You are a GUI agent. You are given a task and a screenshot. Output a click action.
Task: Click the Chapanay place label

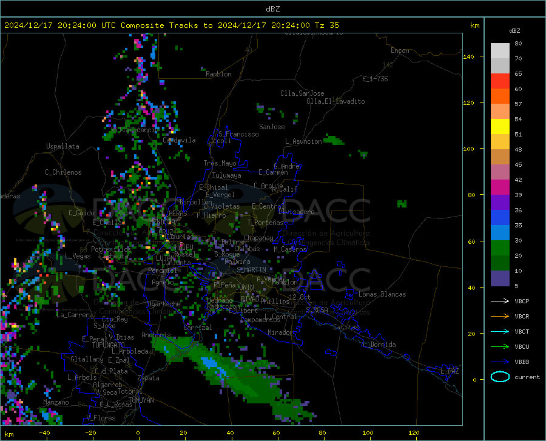point(258,238)
